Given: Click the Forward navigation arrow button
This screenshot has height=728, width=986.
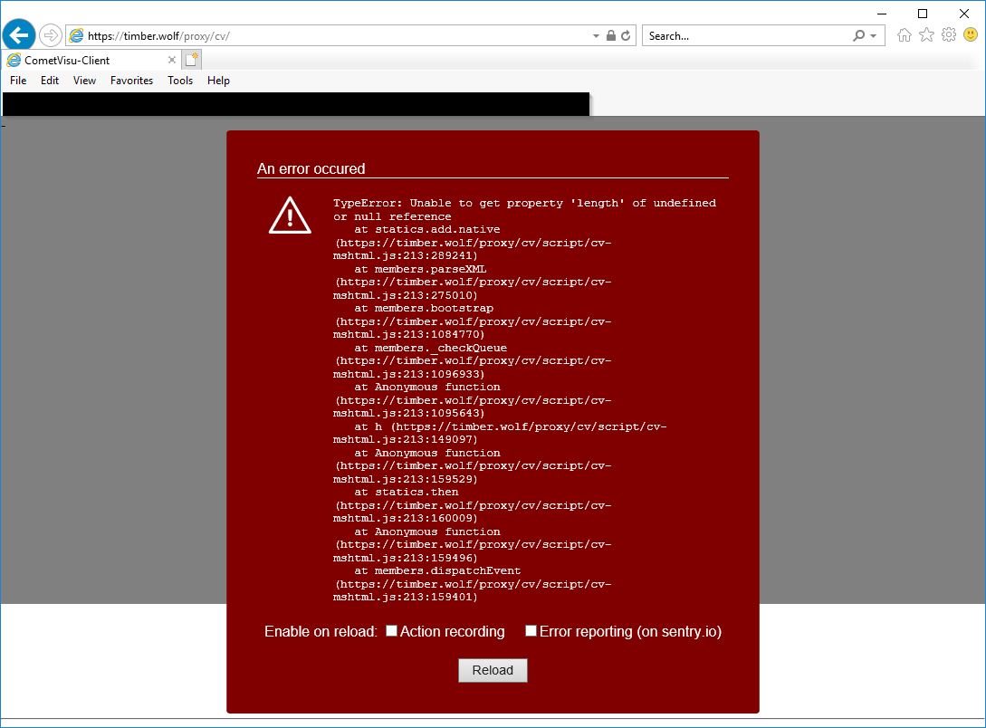Looking at the screenshot, I should [x=51, y=35].
